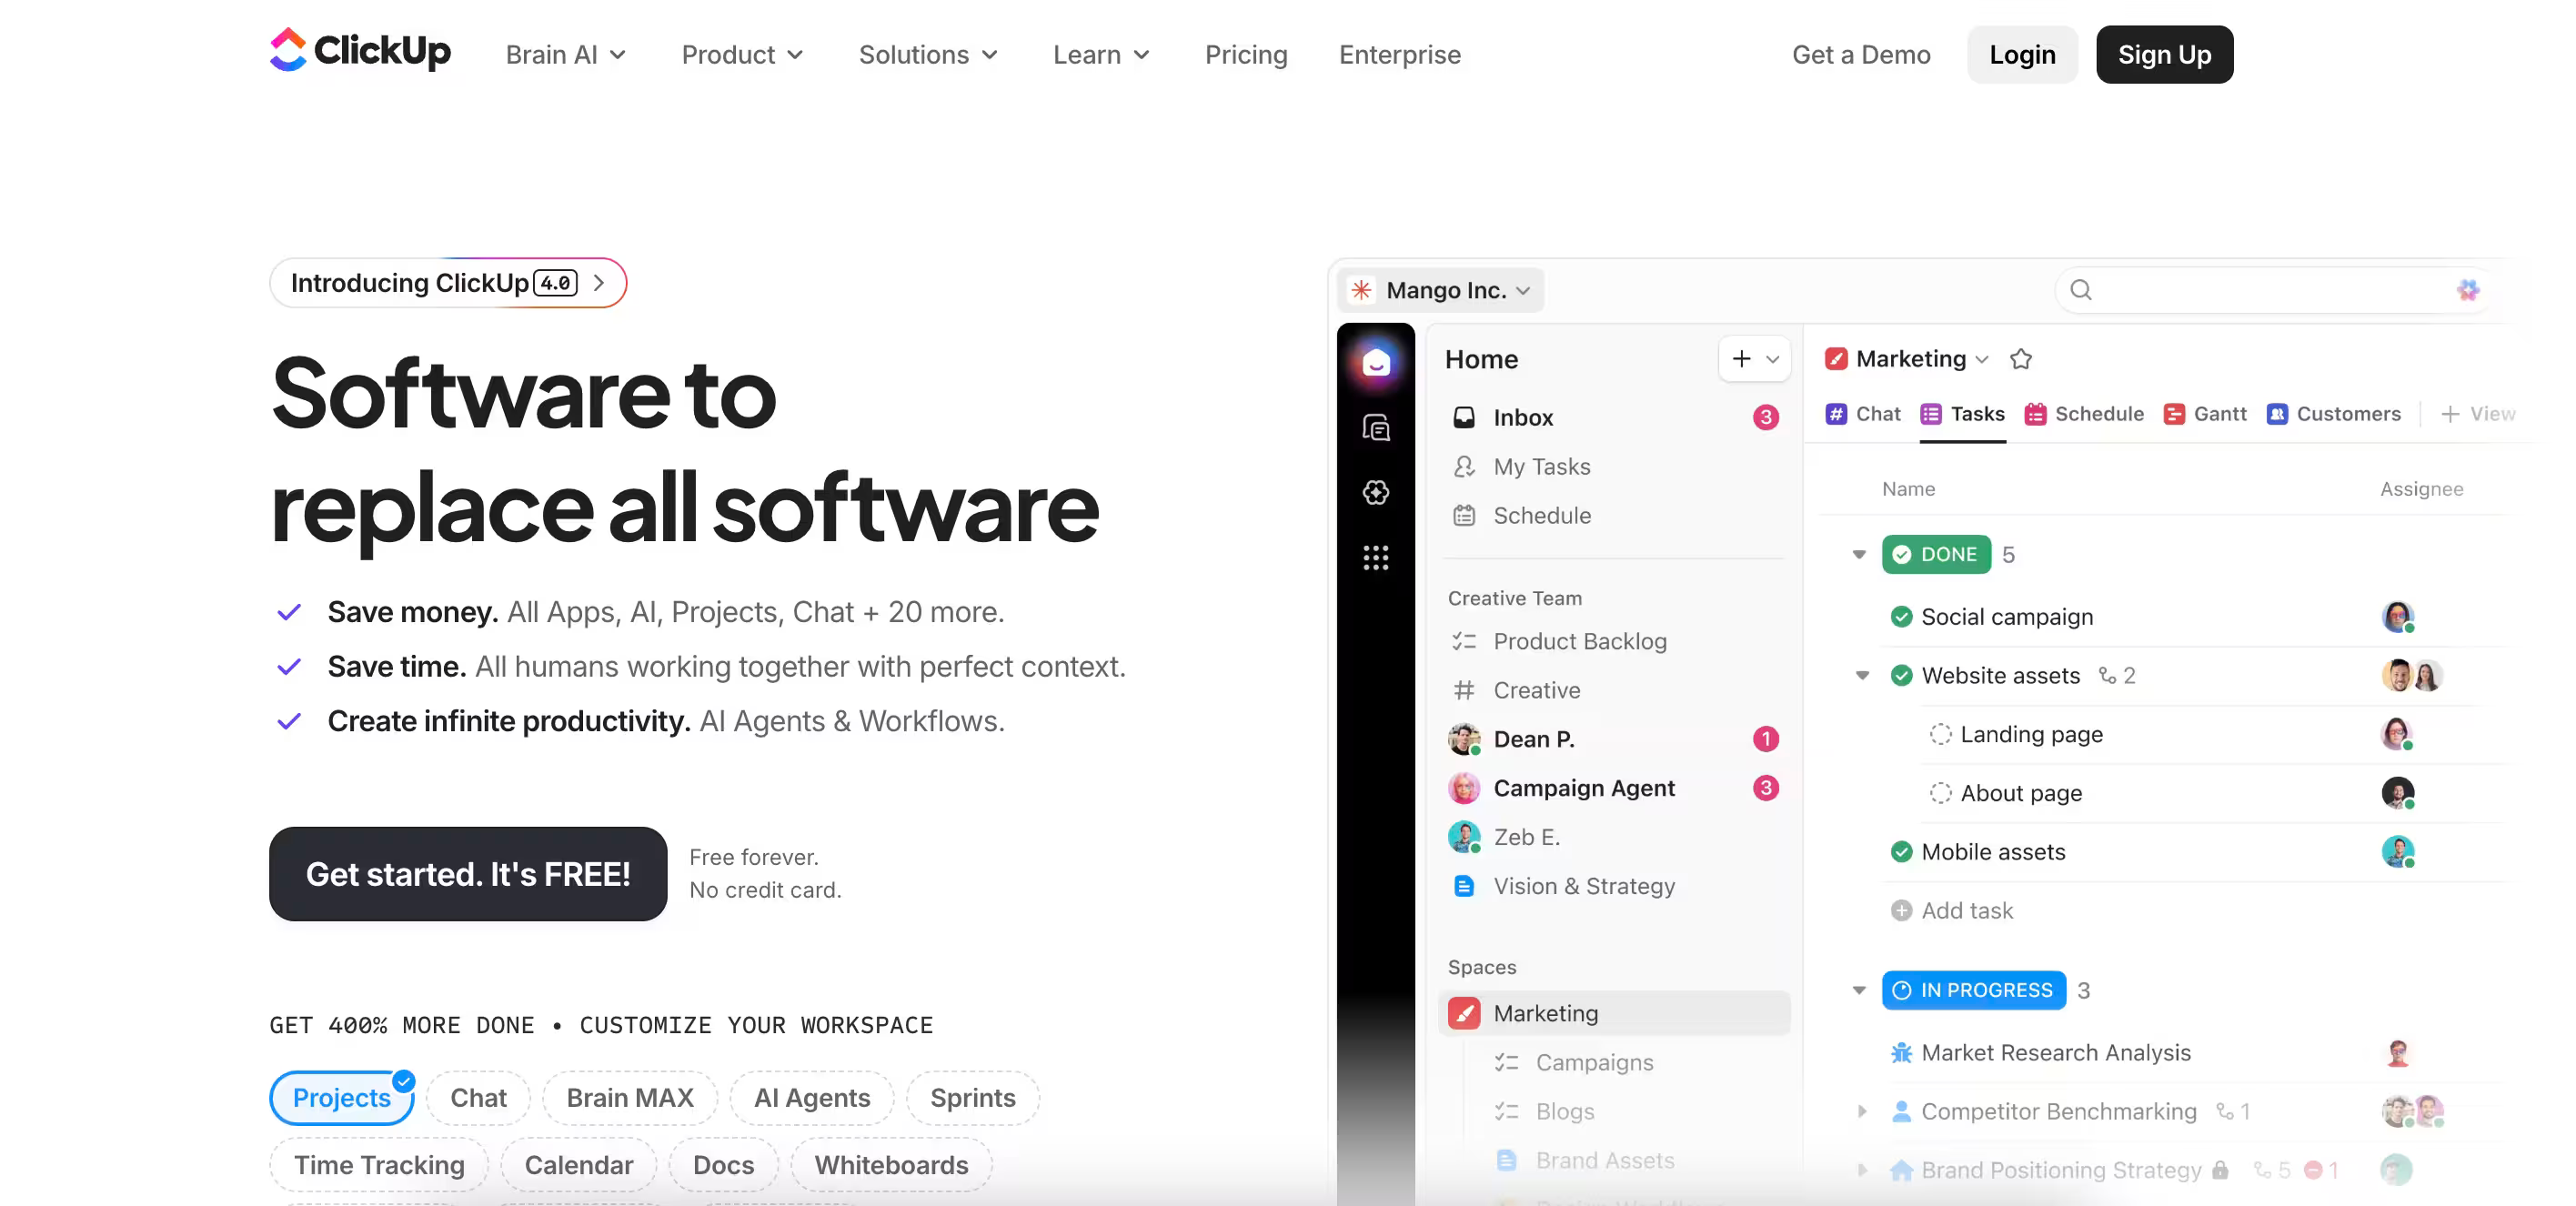The width and height of the screenshot is (2576, 1206).
Task: Click Zeb E. avatar
Action: [1464, 837]
